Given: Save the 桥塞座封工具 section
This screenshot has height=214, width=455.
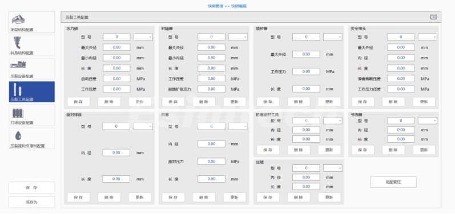Looking at the screenshot, I should (x=268, y=150).
